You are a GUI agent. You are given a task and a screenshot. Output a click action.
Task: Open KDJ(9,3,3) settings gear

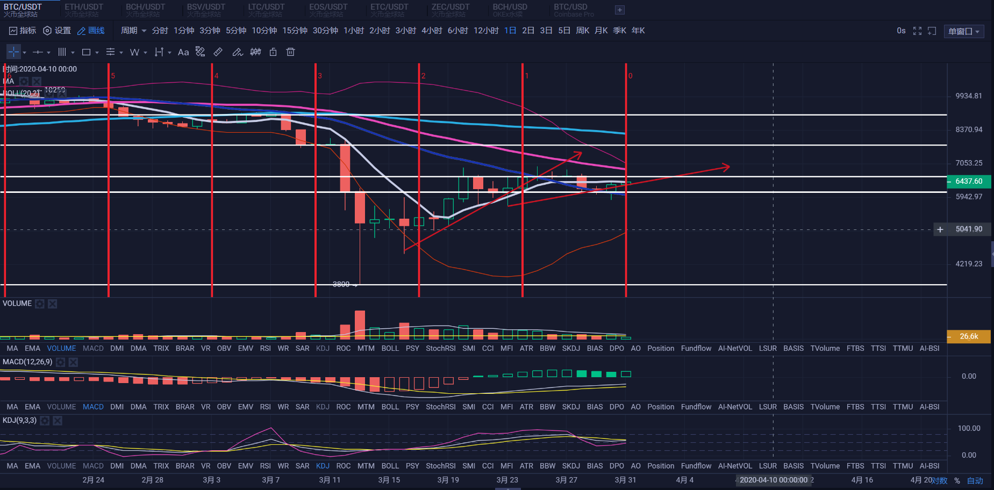(x=45, y=421)
